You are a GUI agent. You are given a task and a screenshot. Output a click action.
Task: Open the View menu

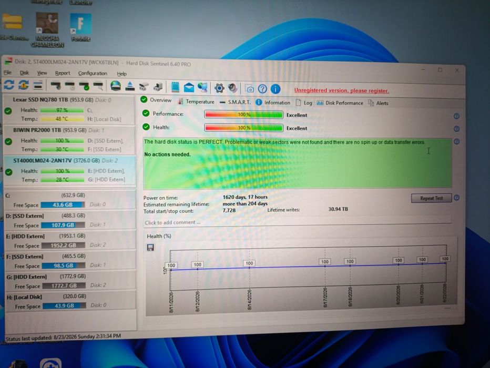[x=42, y=73]
